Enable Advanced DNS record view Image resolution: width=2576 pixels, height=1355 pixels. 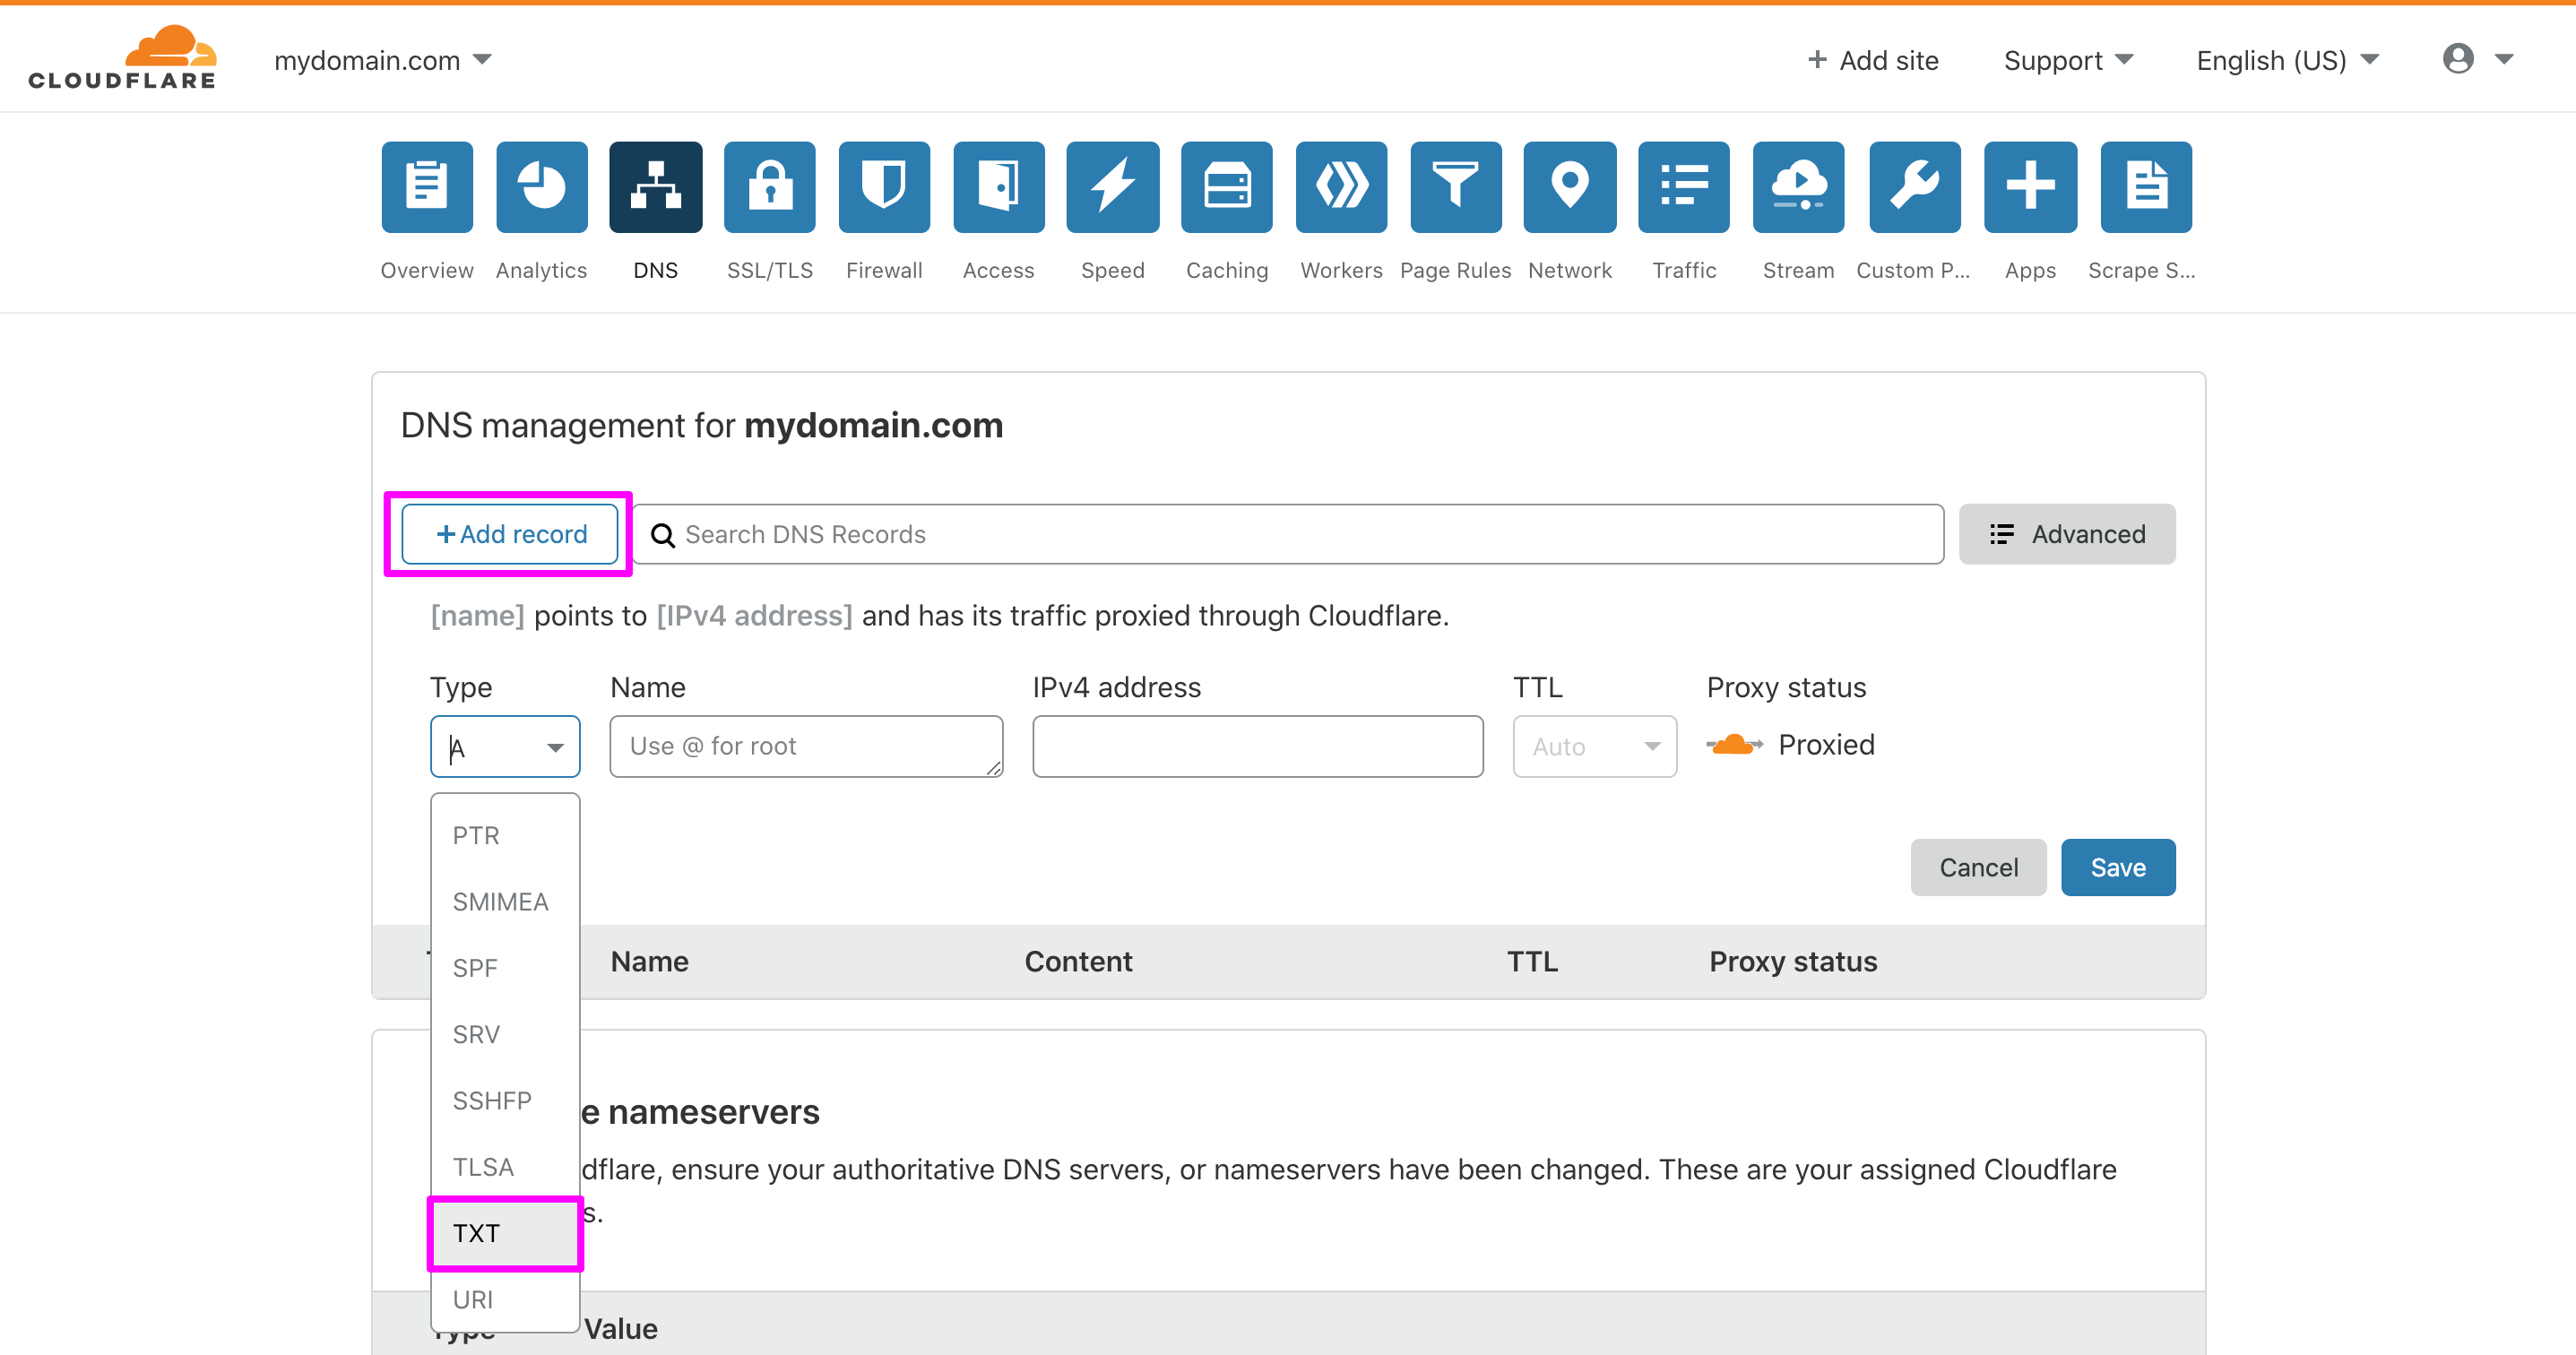(2069, 533)
